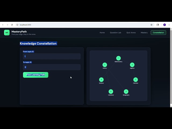
Task: Open Quiz Arena page
Action: click(131, 33)
